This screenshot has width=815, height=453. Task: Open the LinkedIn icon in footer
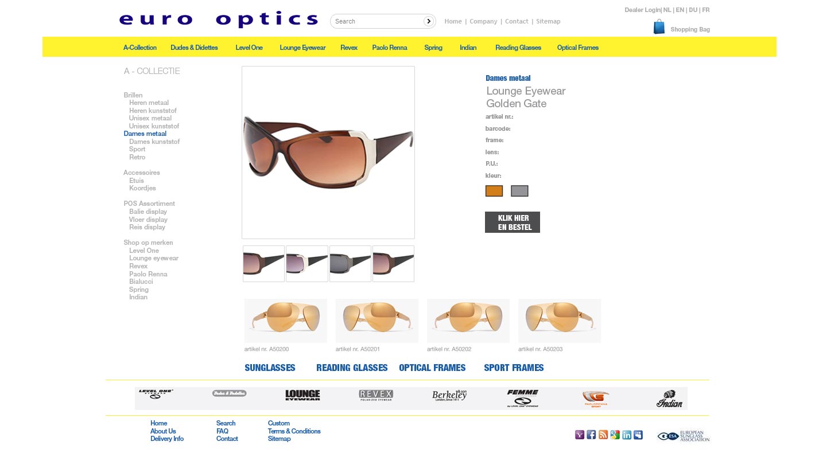[x=627, y=435]
